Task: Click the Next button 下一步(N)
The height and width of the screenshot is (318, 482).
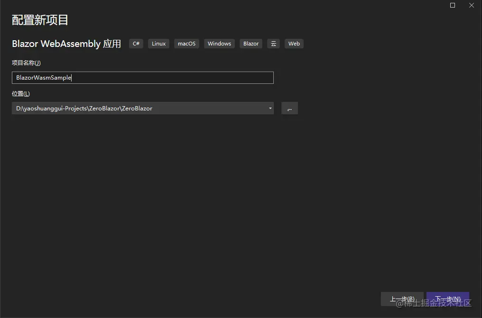Action: (x=448, y=299)
